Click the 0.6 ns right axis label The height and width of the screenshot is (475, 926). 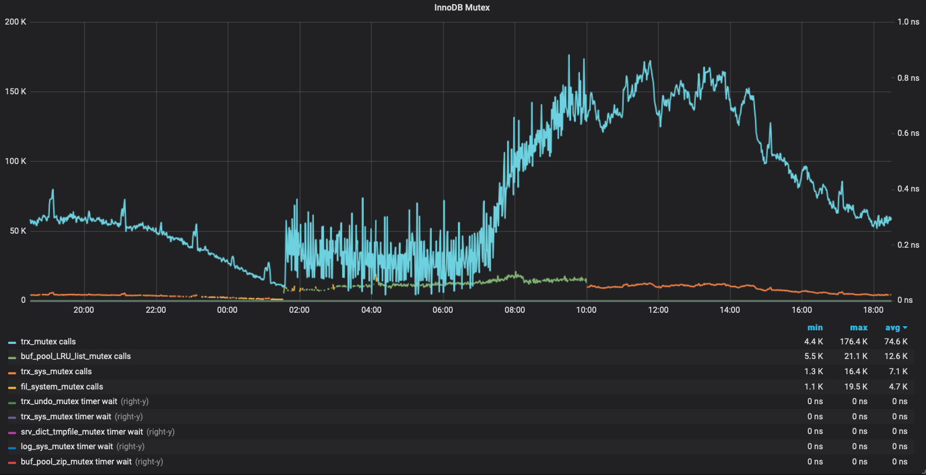point(908,133)
